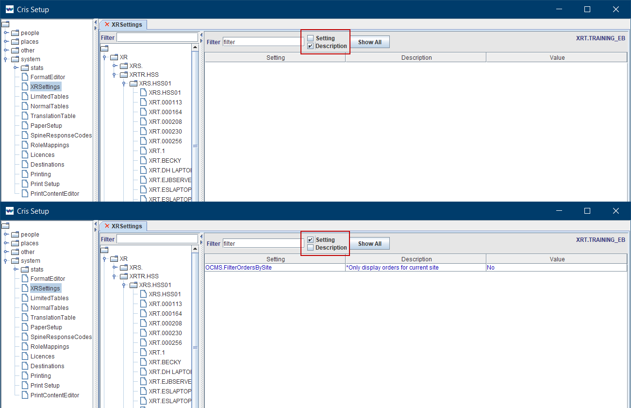Click Show All button in lower window

point(370,244)
